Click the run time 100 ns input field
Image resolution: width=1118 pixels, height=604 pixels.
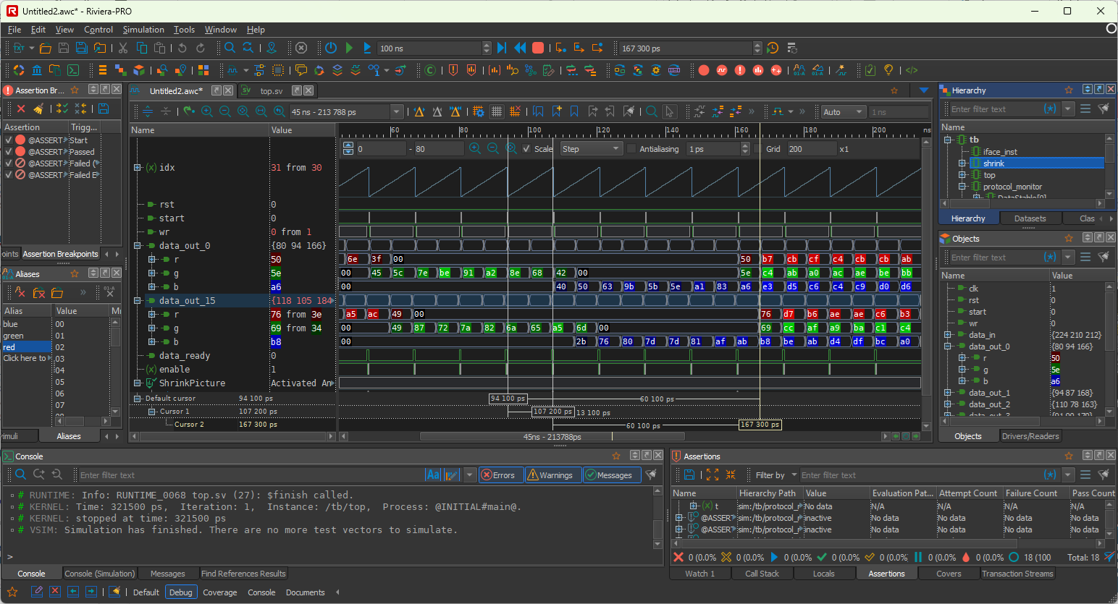[x=430, y=48]
